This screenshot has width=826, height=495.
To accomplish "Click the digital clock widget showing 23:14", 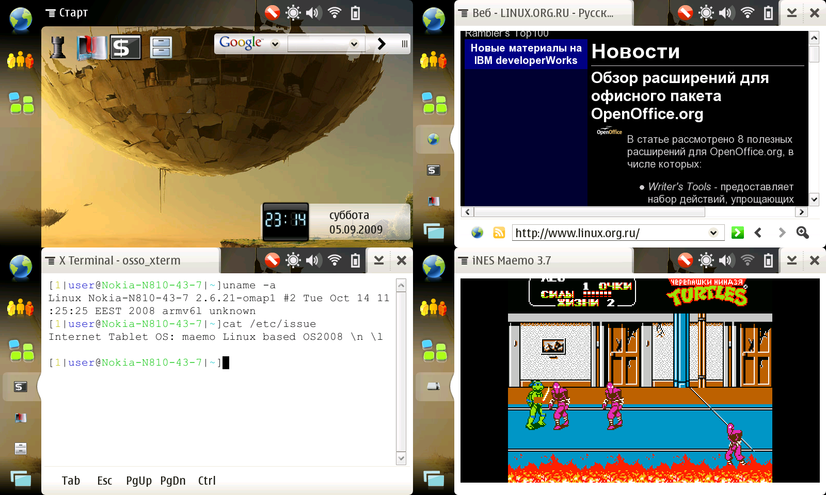I will tap(285, 221).
